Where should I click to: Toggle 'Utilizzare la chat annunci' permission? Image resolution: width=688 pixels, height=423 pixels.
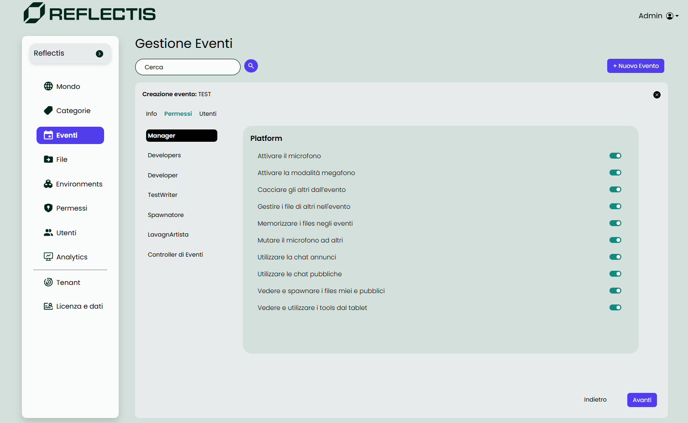tap(615, 257)
